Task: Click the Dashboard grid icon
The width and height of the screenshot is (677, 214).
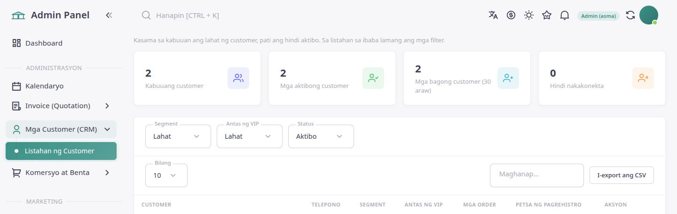Action: coord(16,43)
